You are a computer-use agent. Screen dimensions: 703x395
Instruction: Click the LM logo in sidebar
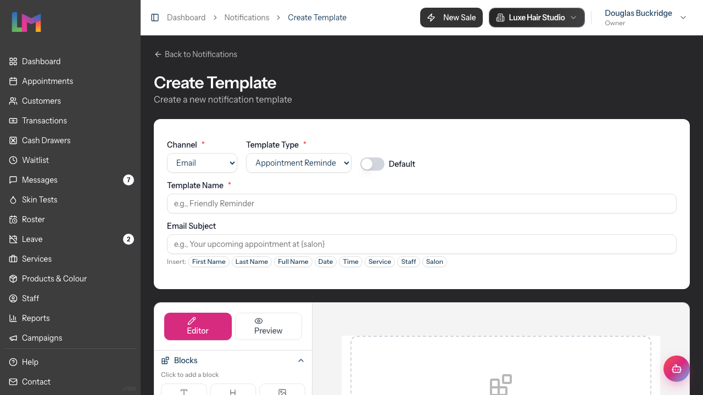point(26,22)
